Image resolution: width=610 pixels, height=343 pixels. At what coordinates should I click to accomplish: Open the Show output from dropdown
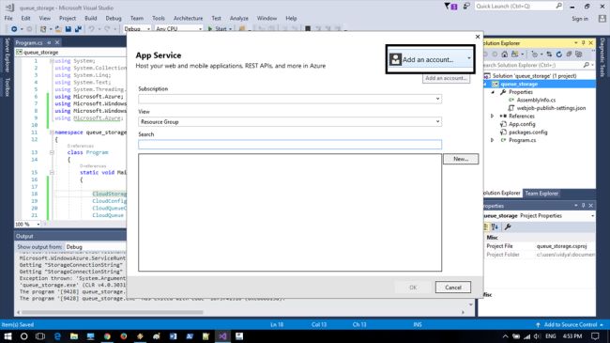96,247
